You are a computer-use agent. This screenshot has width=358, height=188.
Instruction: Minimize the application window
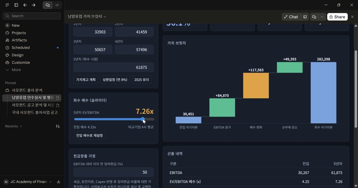[326, 5]
